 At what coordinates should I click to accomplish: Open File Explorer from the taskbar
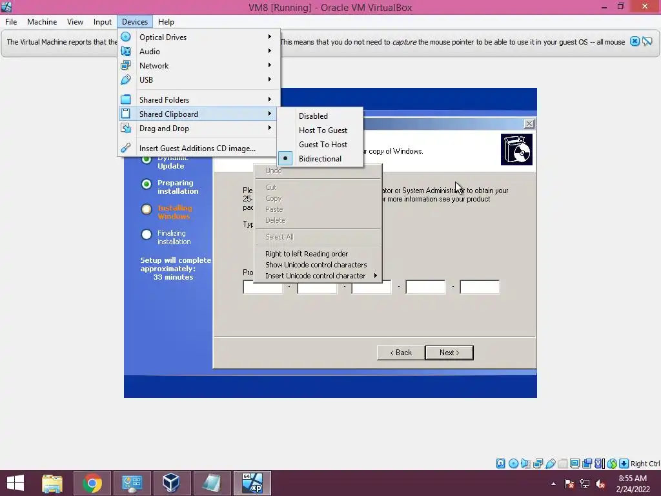(x=52, y=483)
